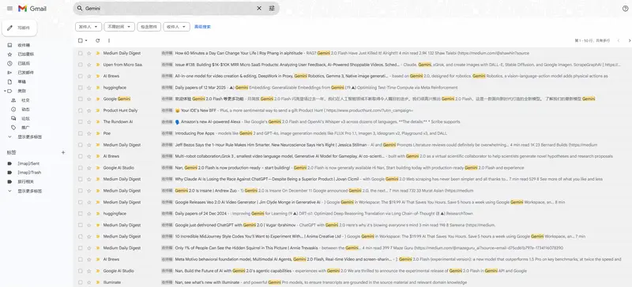Open the Social category people icon
This screenshot has height=287, width=632.
coord(13,100)
